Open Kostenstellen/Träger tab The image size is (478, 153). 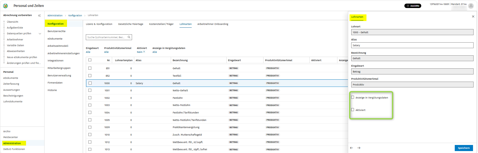point(161,24)
